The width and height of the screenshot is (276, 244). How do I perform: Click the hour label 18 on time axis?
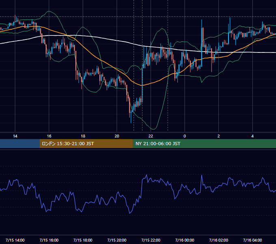tap(83, 136)
